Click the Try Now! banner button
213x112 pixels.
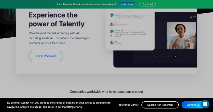click(148, 4)
